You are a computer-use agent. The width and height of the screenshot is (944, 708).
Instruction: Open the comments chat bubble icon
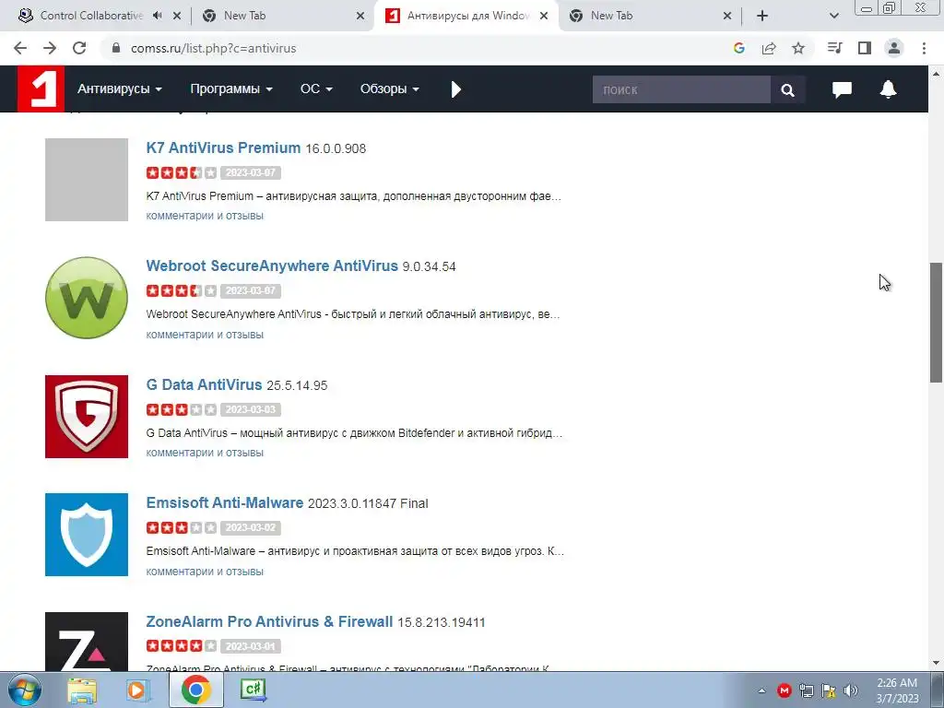[x=842, y=89]
